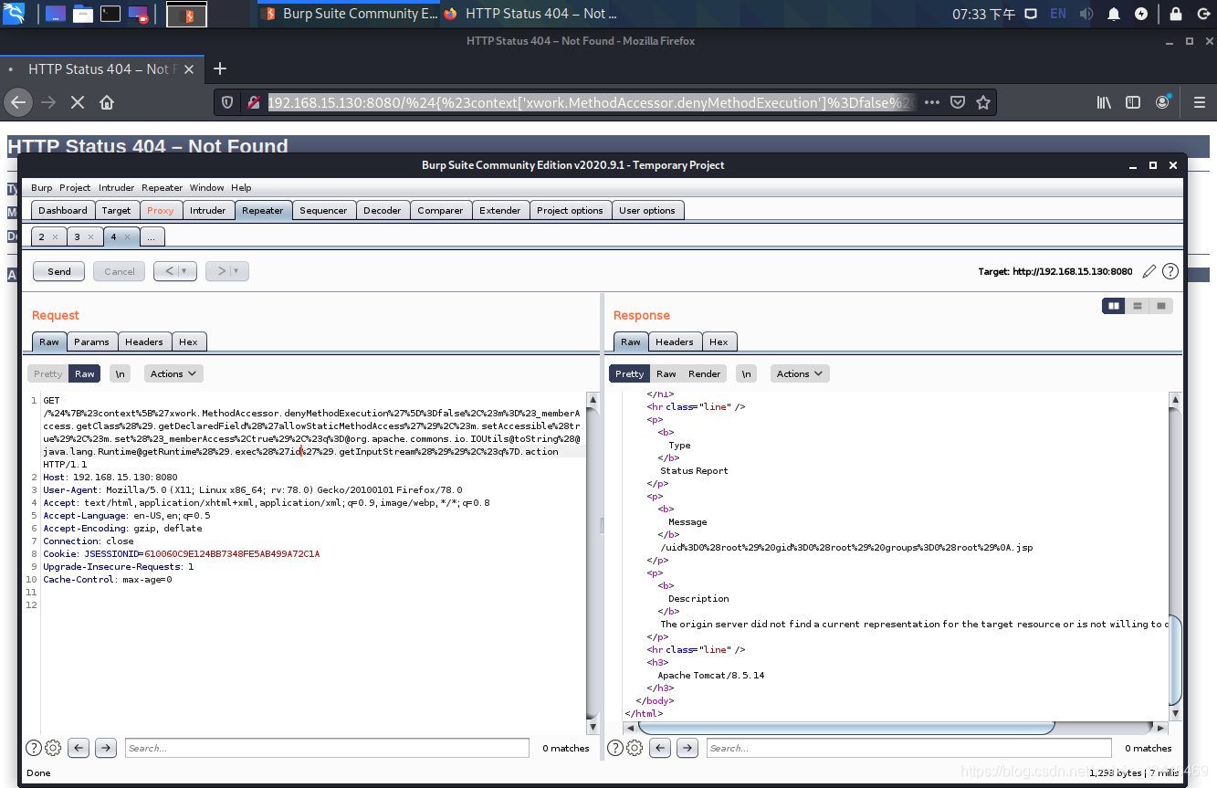Screen dimensions: 1217x788
Task: Select Pretty view in the request pane
Action: [48, 373]
